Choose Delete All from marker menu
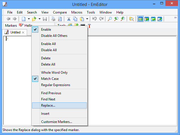The width and height of the screenshot is (180, 135). (59, 64)
